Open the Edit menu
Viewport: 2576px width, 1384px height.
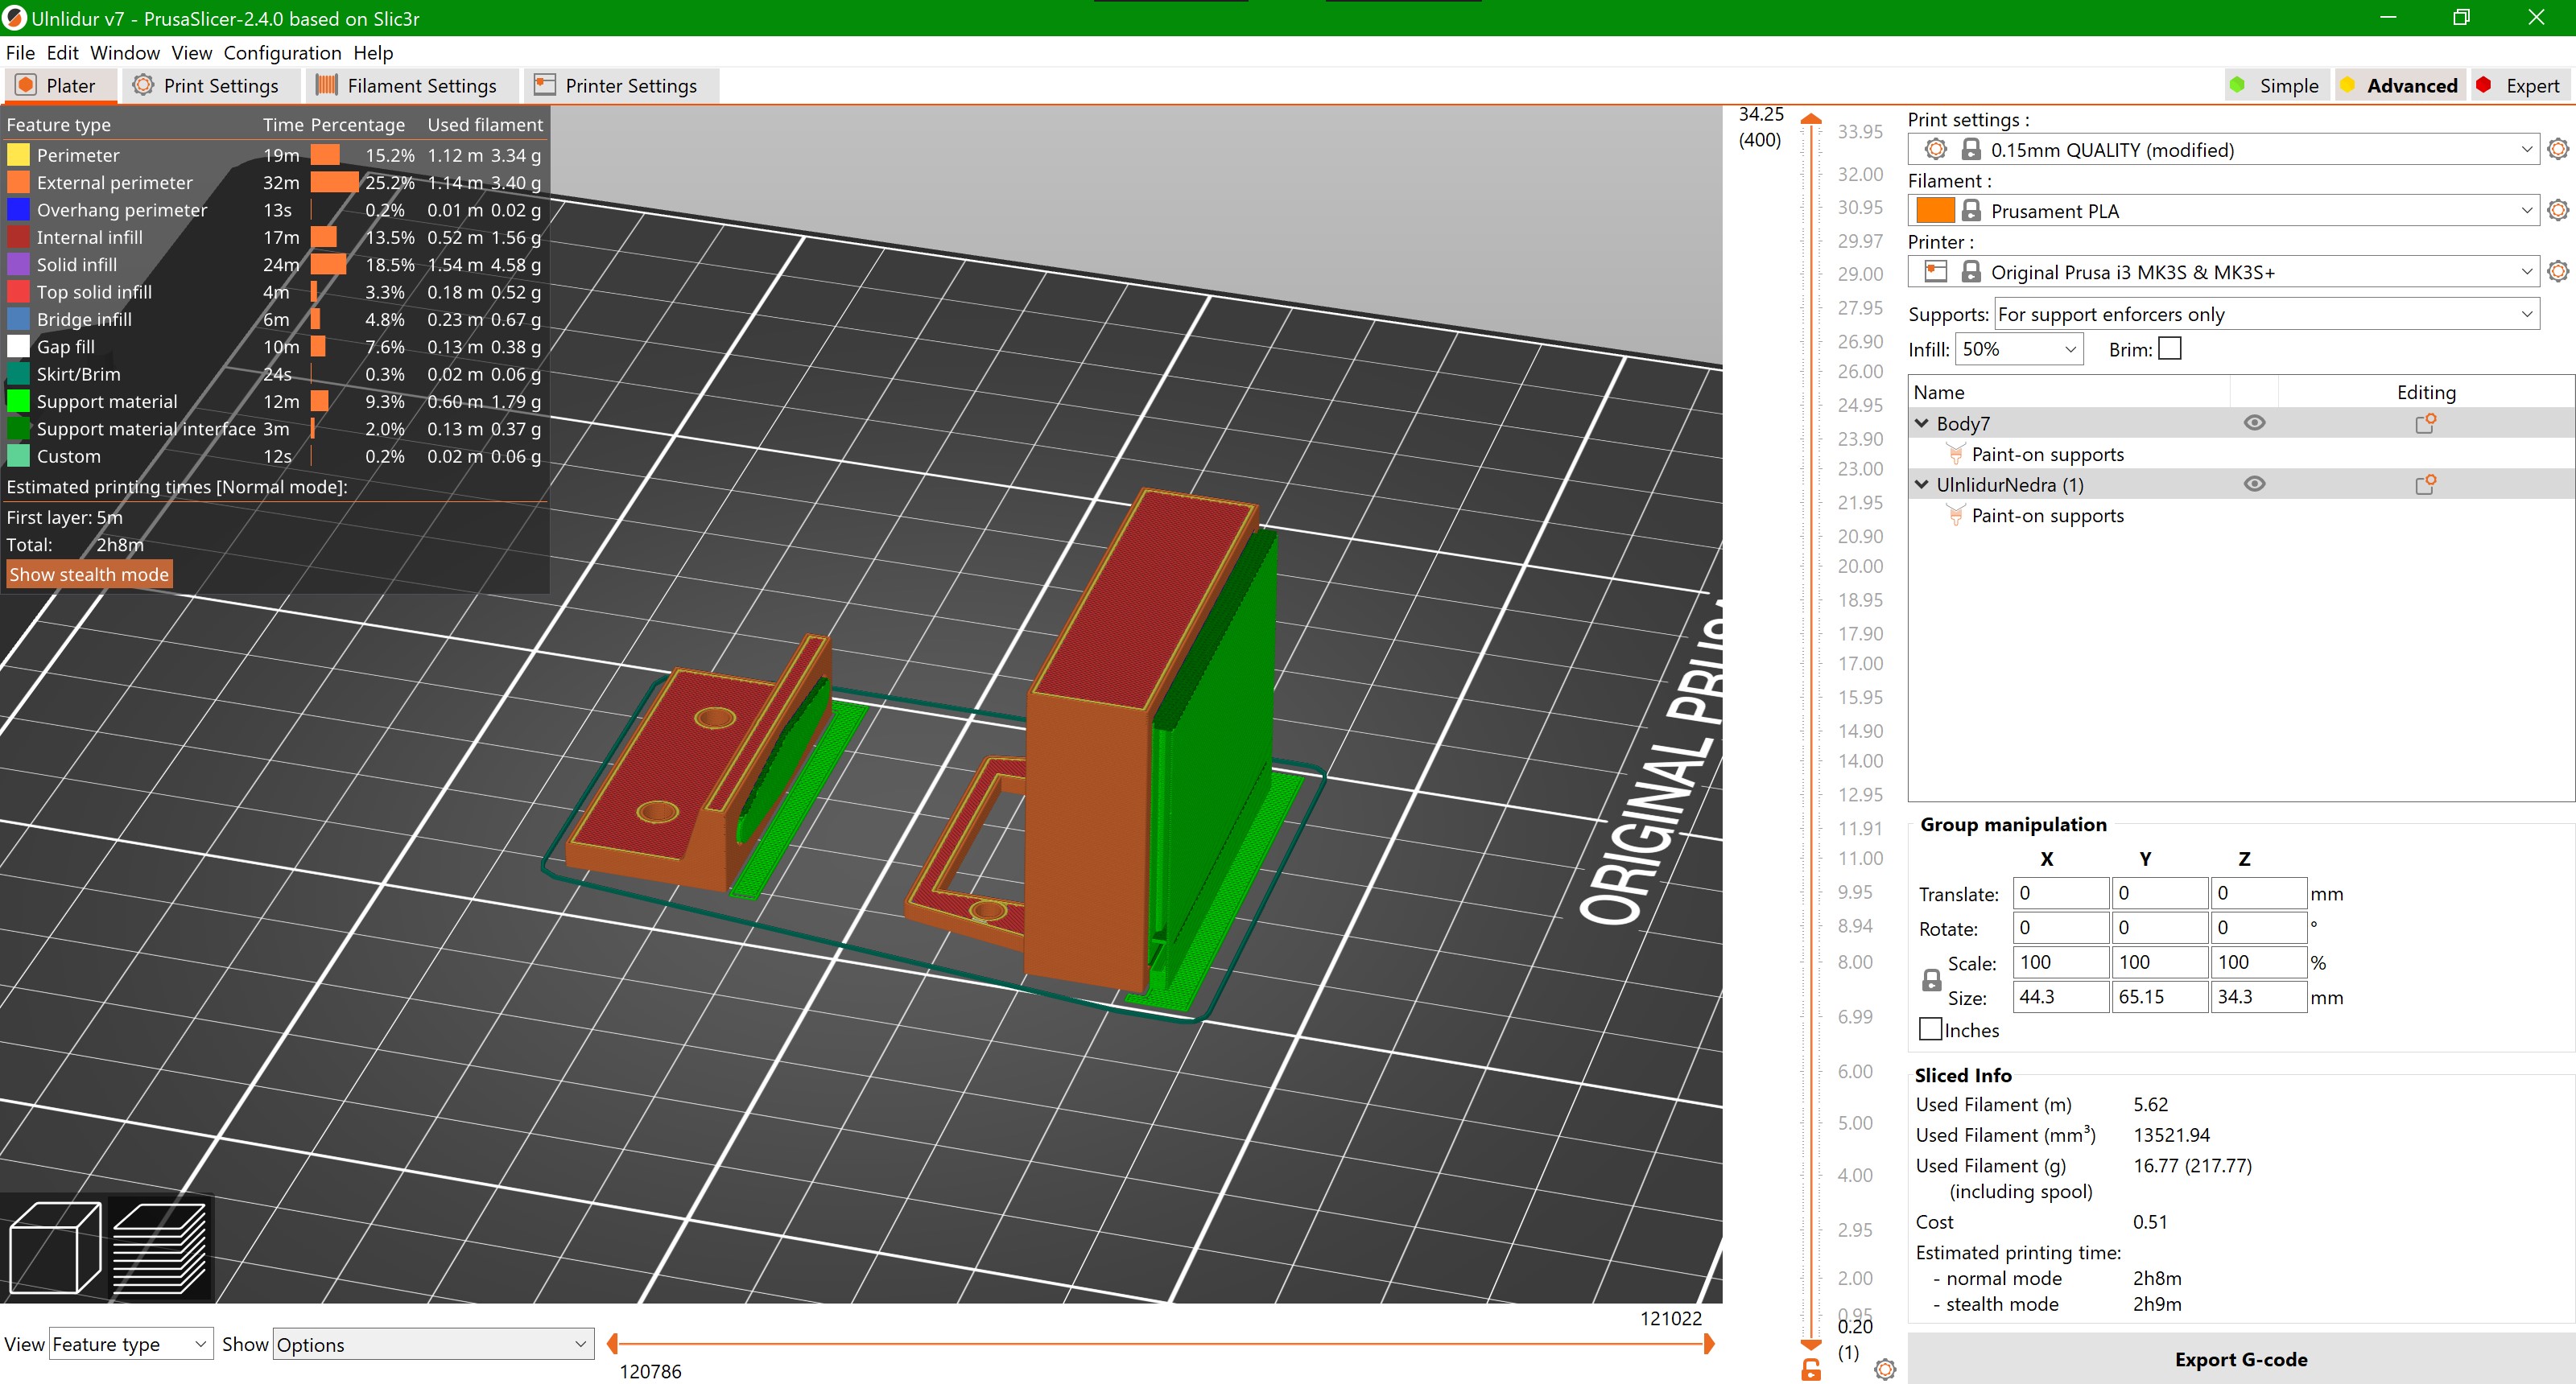pyautogui.click(x=62, y=52)
